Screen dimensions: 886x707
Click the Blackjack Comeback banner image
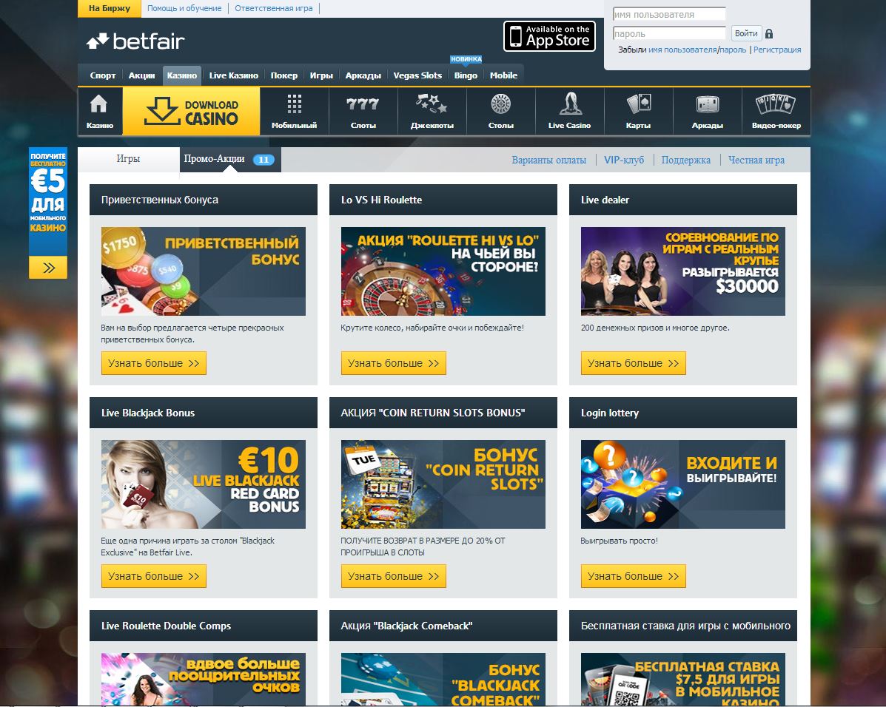coord(443,680)
